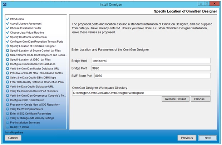Click the Next button
Screen dimensions: 222x145
[x=208, y=138]
